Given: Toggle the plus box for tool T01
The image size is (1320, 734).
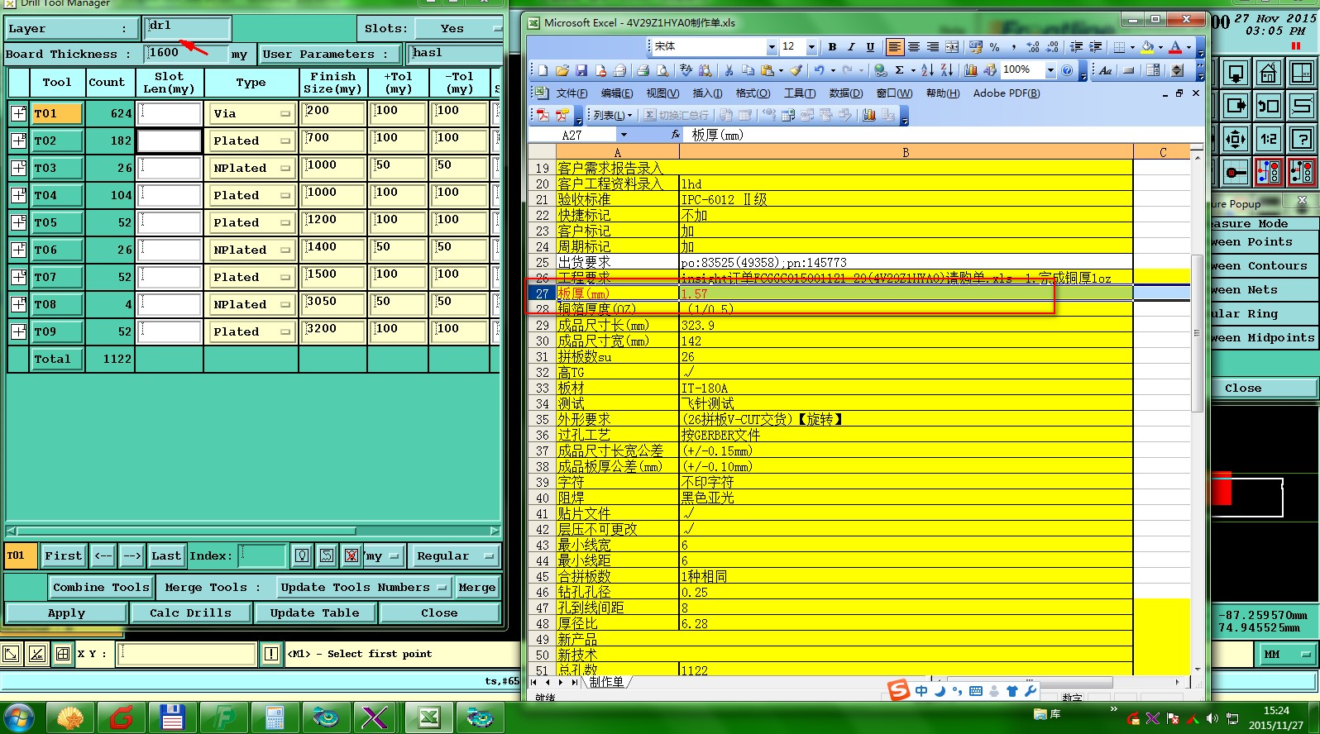Looking at the screenshot, I should pyautogui.click(x=18, y=113).
